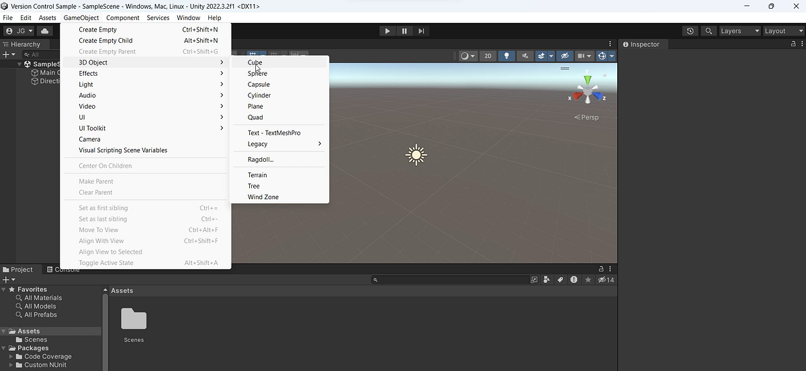Open the Scenes folder thumbnail in Assets
806x371 pixels.
(134, 319)
